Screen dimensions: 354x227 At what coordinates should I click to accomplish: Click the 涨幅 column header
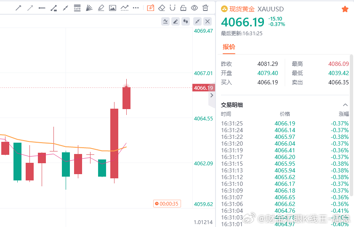point(343,114)
